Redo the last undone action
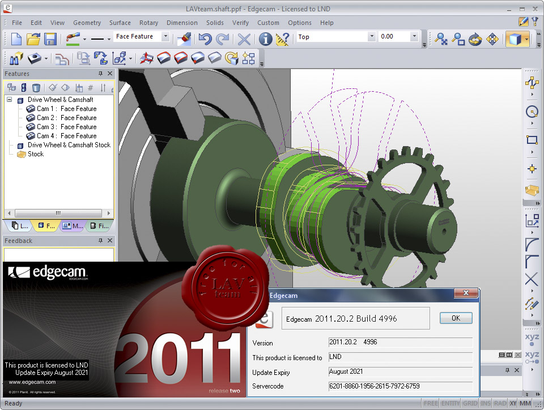The image size is (544, 410). pyautogui.click(x=222, y=39)
